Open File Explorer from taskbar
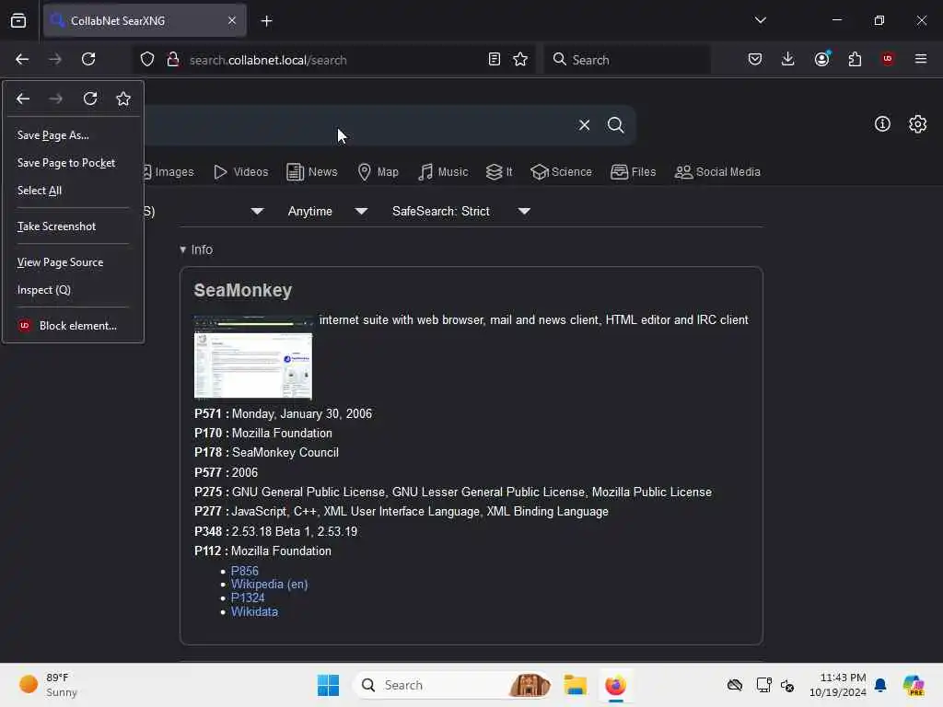Screen dimensions: 943x707 pyautogui.click(x=575, y=685)
